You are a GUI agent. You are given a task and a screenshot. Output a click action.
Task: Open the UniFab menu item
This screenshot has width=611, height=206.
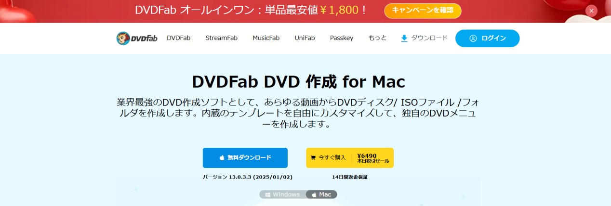click(x=305, y=38)
